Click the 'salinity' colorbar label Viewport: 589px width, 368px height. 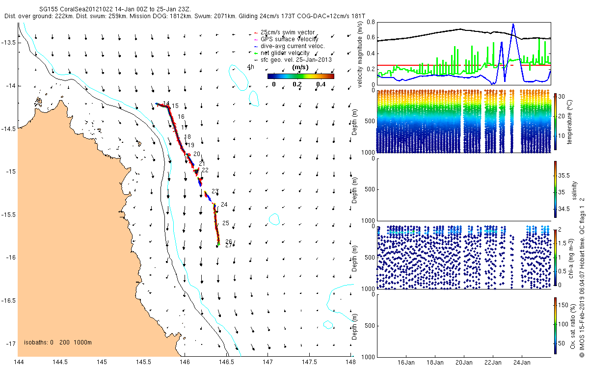coord(574,189)
